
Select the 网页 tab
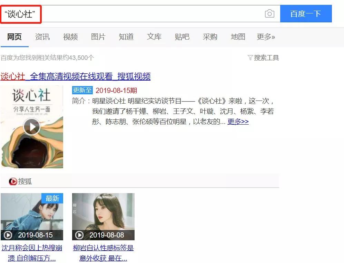point(14,37)
